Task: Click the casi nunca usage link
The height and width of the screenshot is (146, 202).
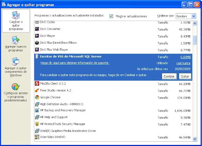Action: 183,63
